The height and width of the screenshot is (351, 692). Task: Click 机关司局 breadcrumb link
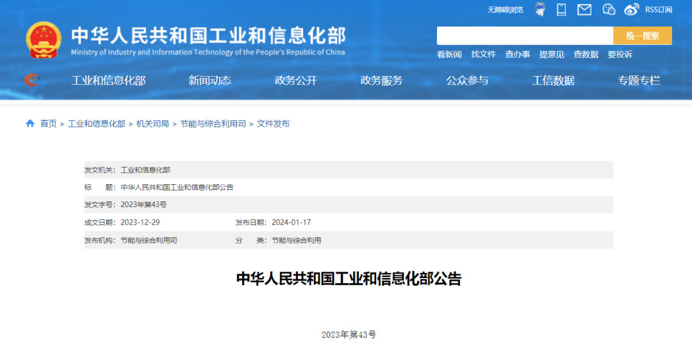pos(152,124)
